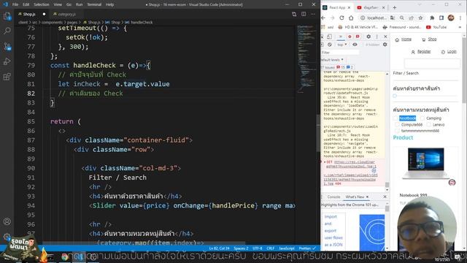Click the Shop link on the web page
Screen dimensions: 467x263
tap(432, 39)
